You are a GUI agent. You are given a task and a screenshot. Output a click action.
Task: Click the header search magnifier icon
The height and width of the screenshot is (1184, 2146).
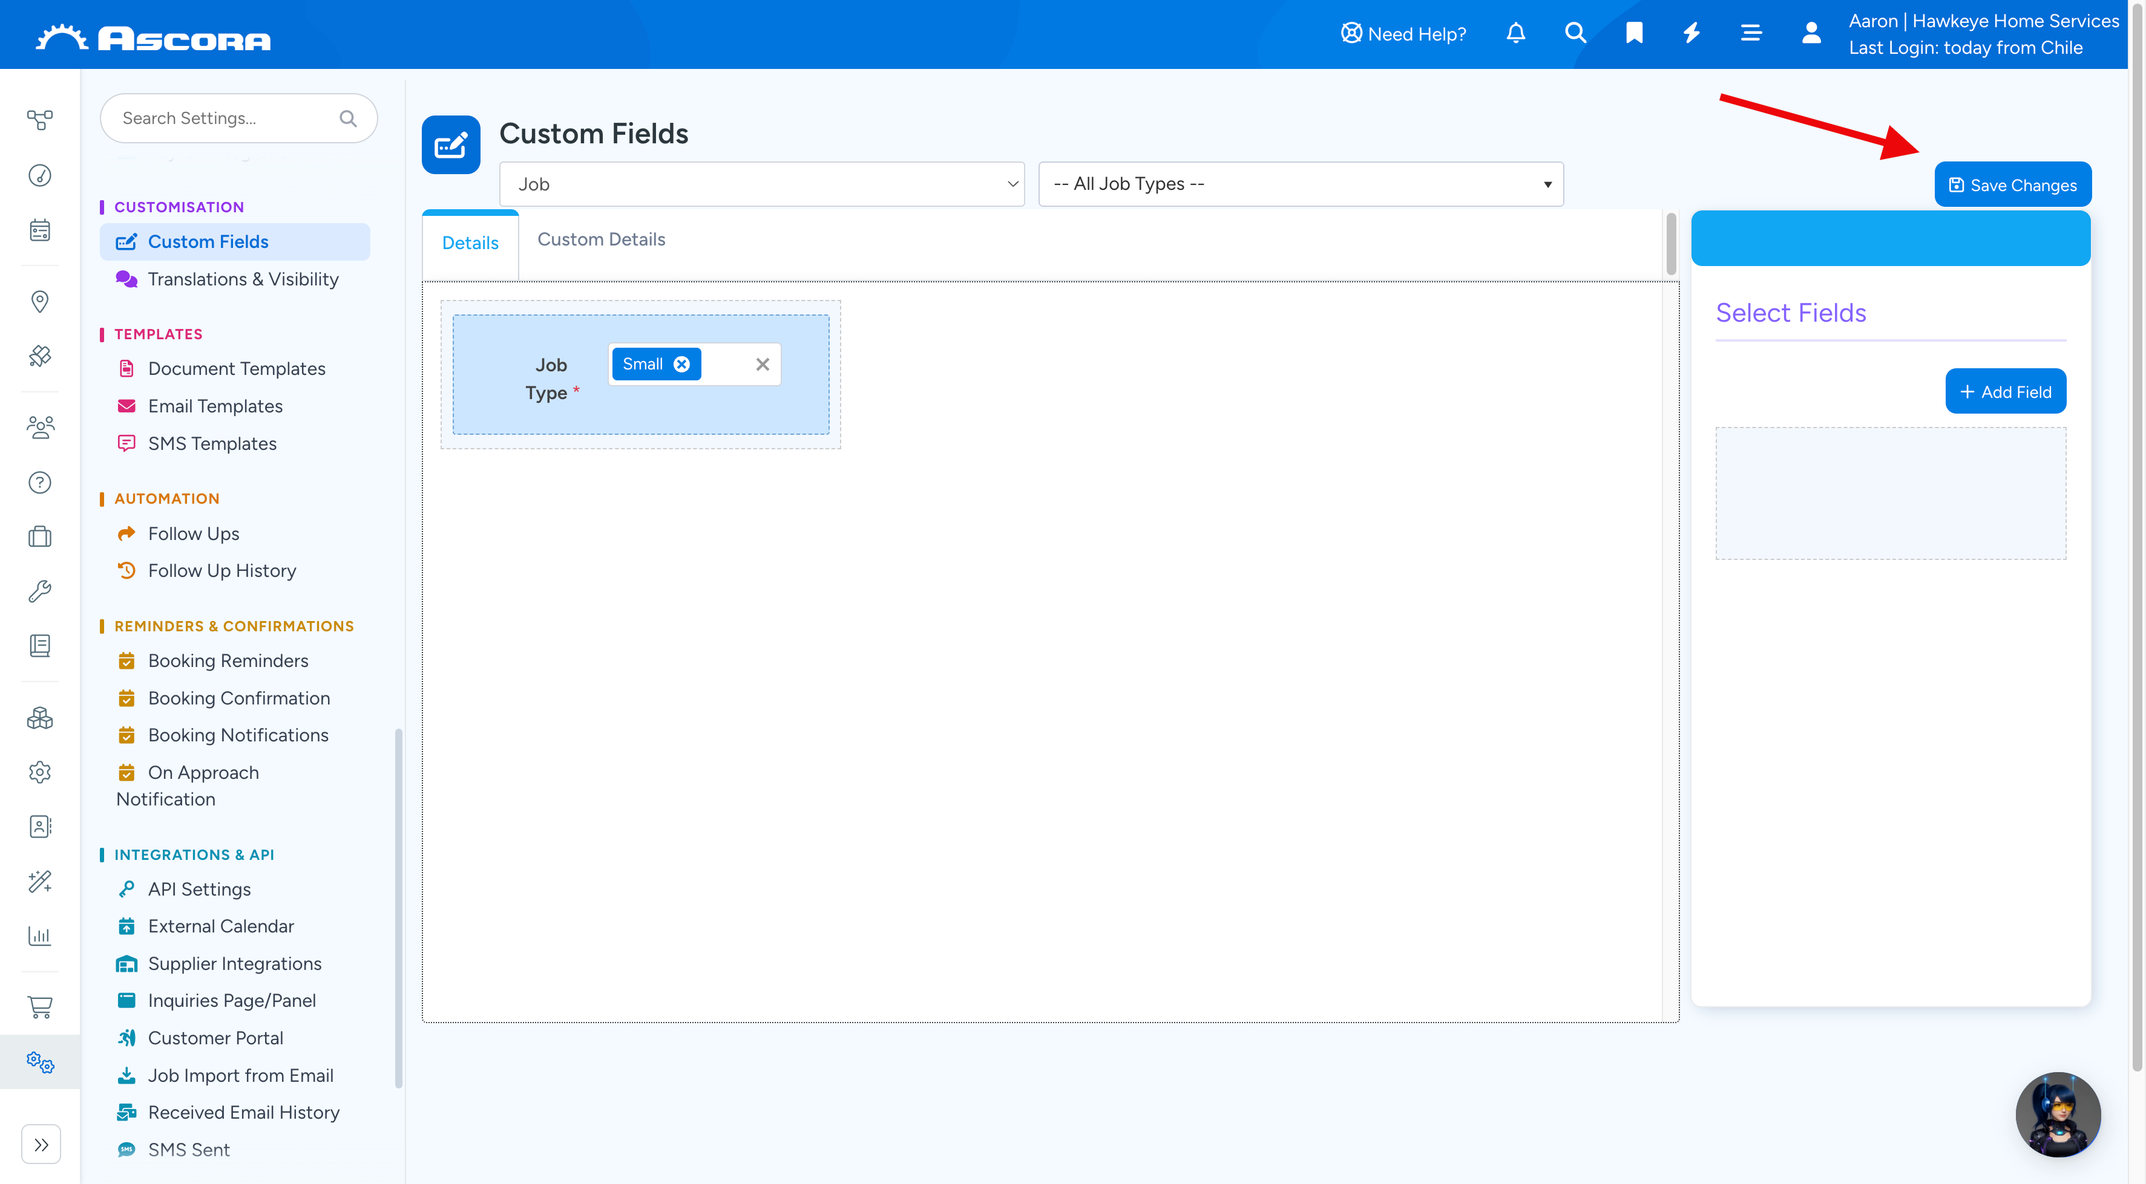point(1575,33)
